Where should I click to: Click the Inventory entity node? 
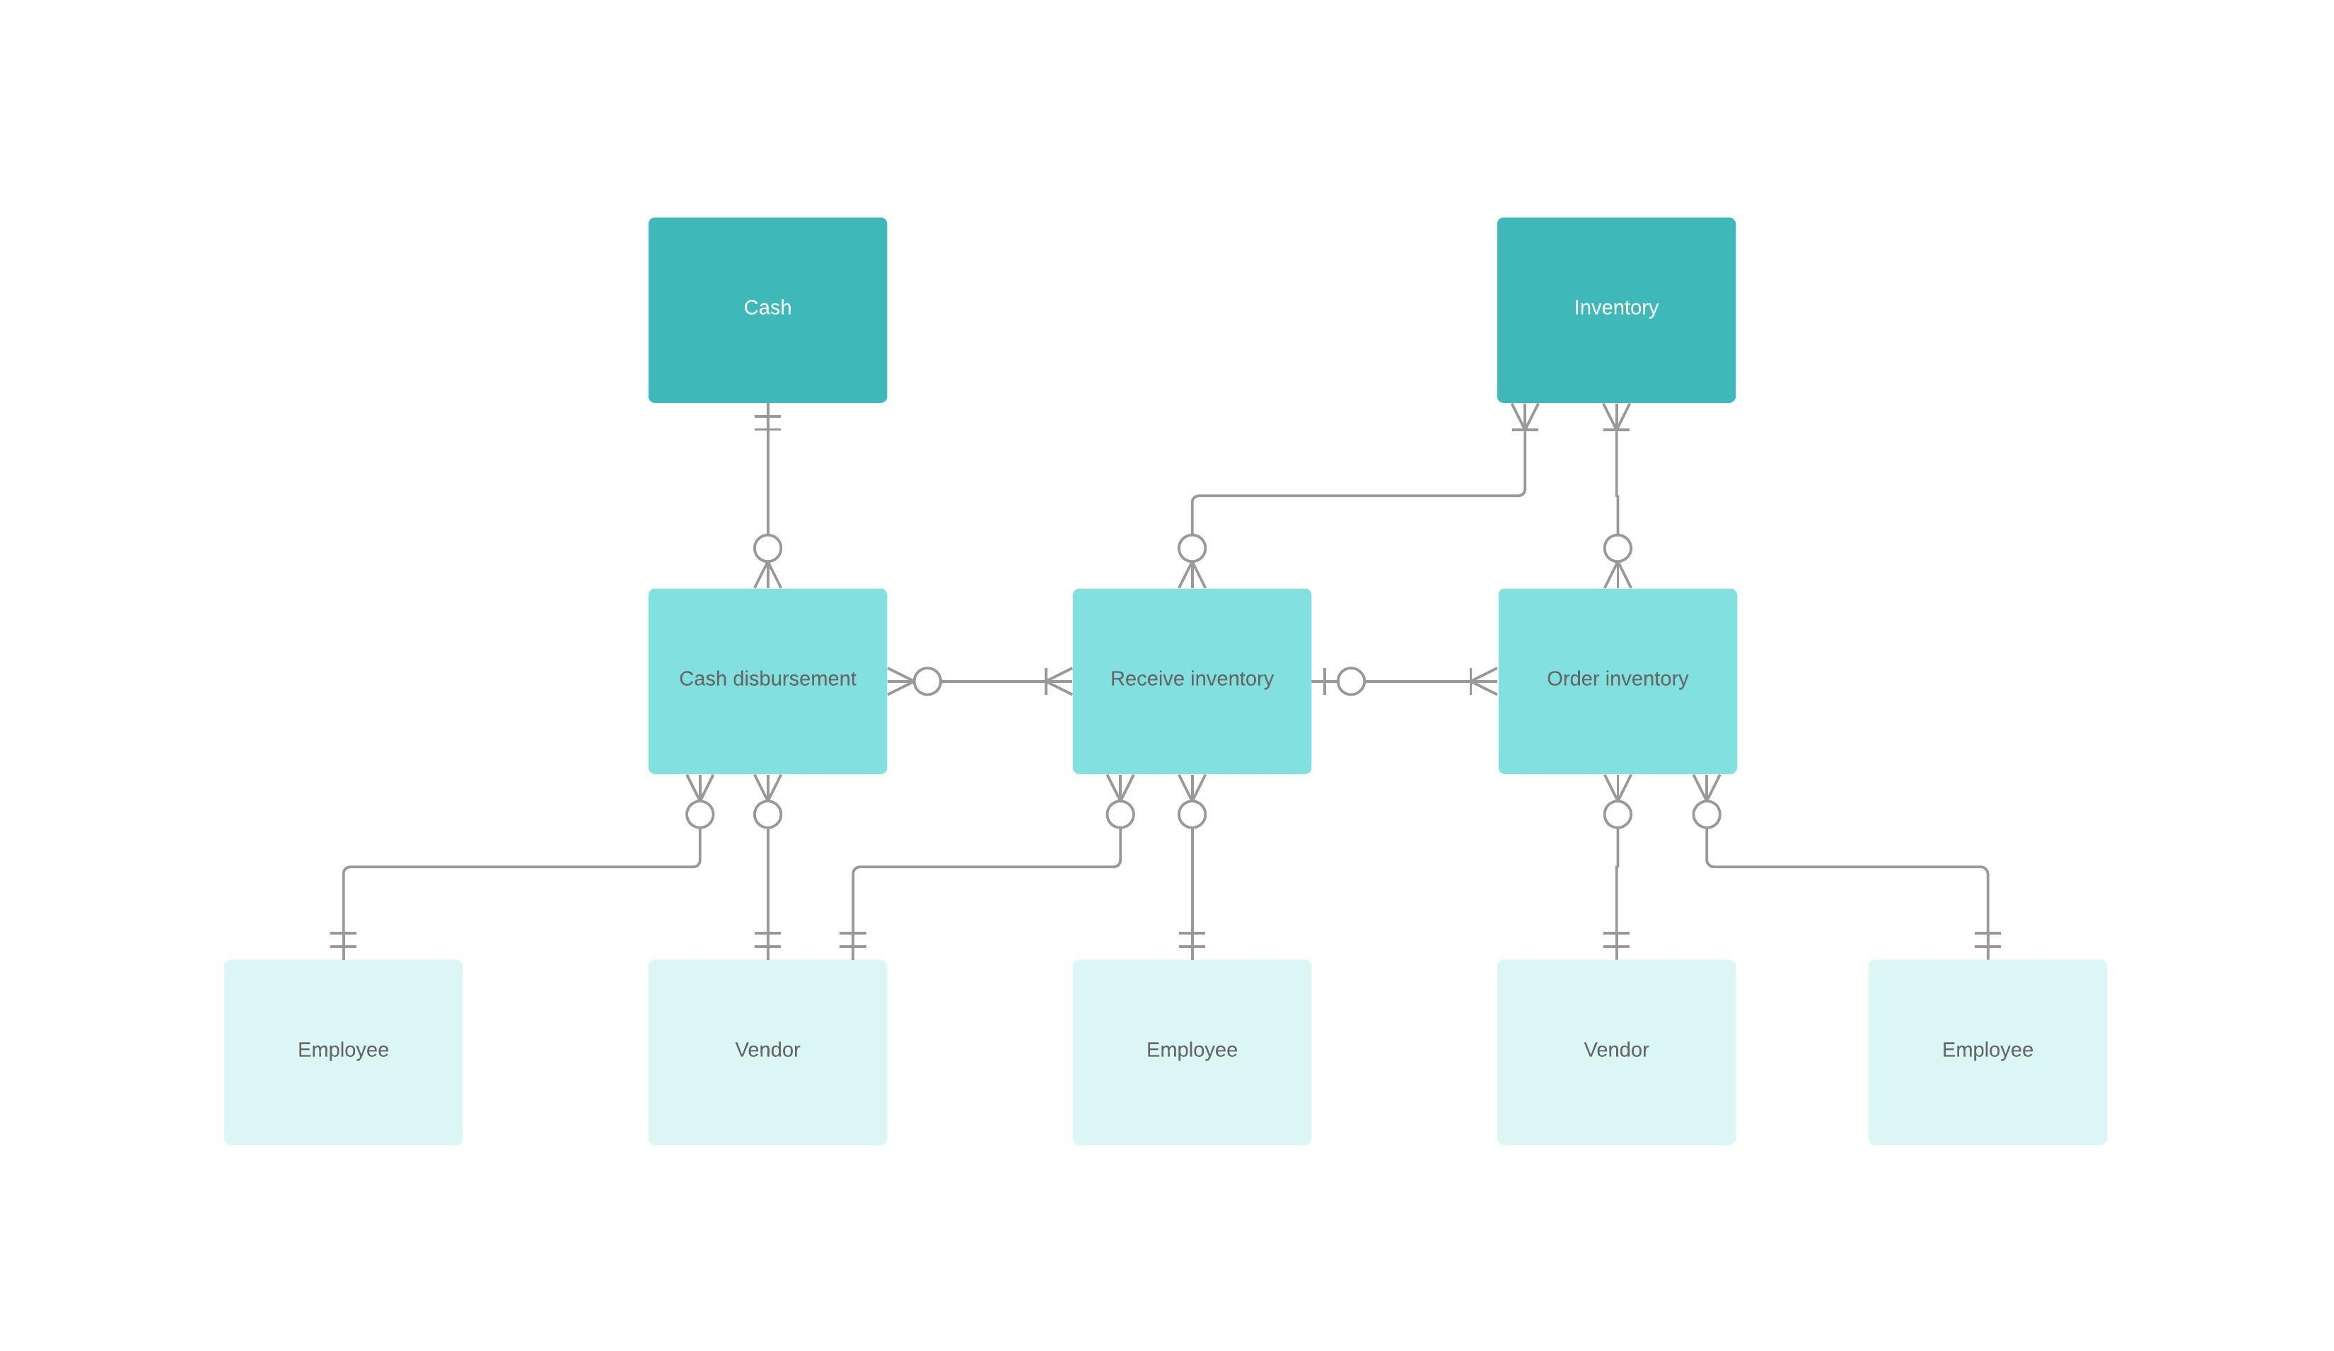tap(1615, 309)
